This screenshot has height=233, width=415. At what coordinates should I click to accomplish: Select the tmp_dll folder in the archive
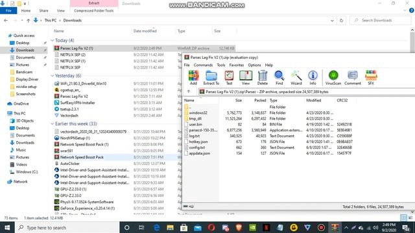click(195, 118)
